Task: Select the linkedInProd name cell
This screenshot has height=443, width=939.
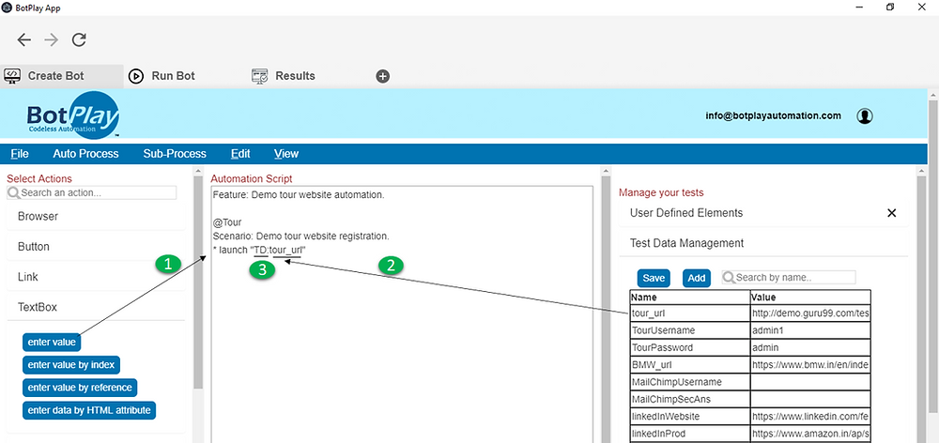Action: 690,433
